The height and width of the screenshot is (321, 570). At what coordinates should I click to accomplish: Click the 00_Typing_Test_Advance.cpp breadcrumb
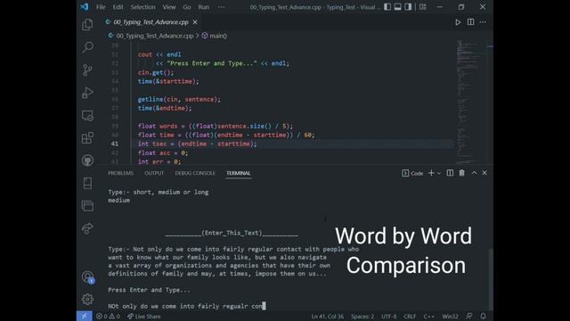tap(154, 36)
